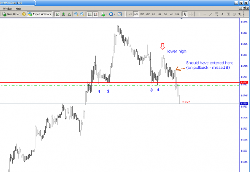Select the D1 timeframe
250x172 pixels.
pos(165,14)
